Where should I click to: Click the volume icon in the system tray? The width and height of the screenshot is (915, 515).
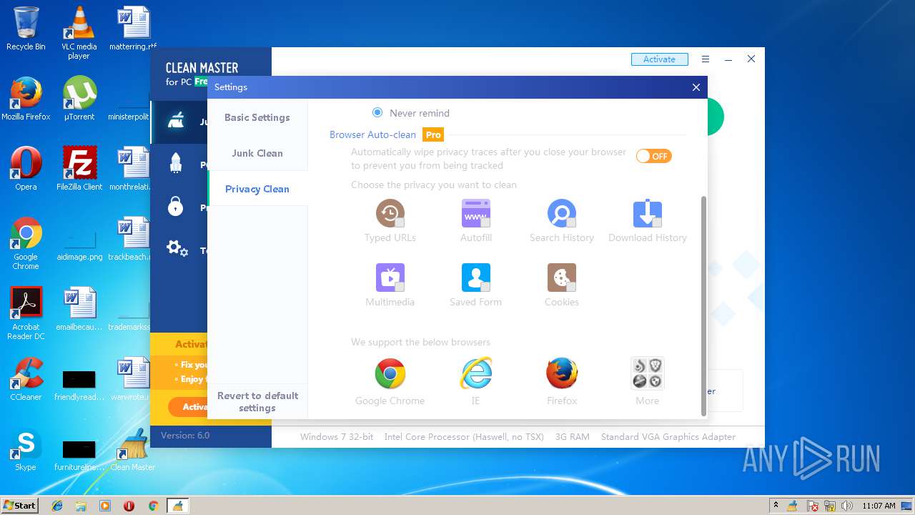point(848,506)
